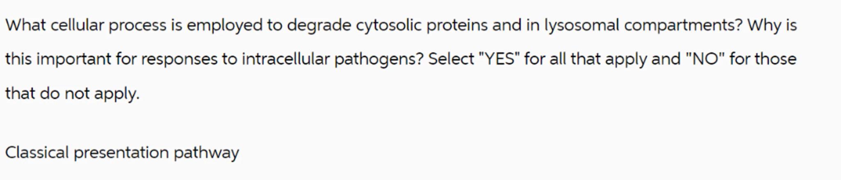This screenshot has height=180, width=841.
Task: Click the word "What" starting the question
Action: point(25,25)
